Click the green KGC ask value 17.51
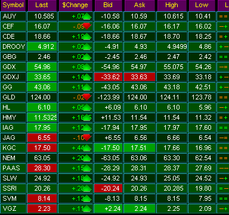The width and height of the screenshot is (229, 215). (140, 148)
